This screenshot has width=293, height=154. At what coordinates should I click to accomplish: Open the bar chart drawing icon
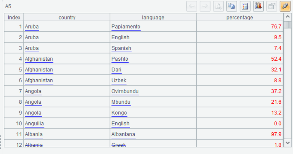(259, 6)
